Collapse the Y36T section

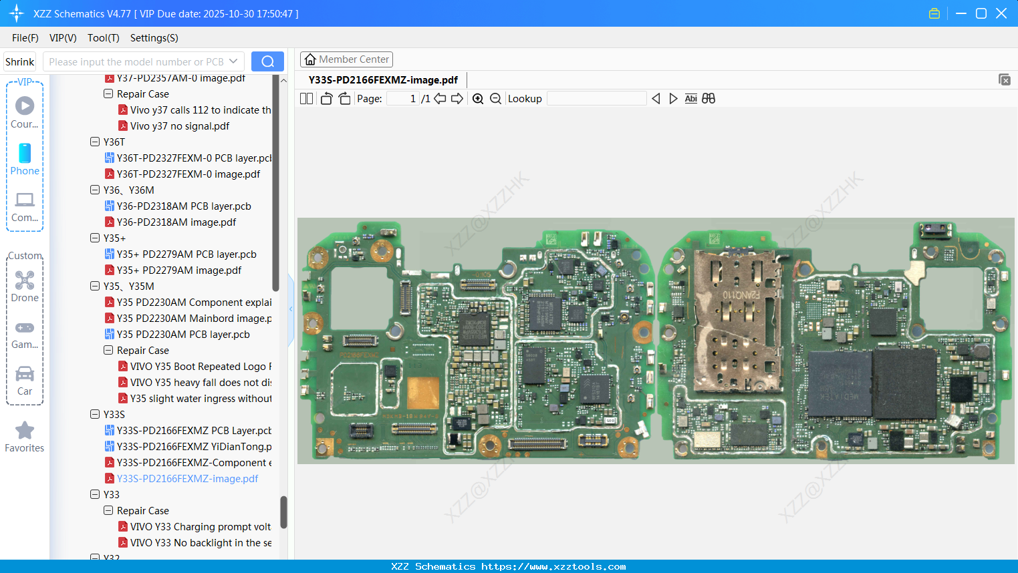[x=95, y=142]
